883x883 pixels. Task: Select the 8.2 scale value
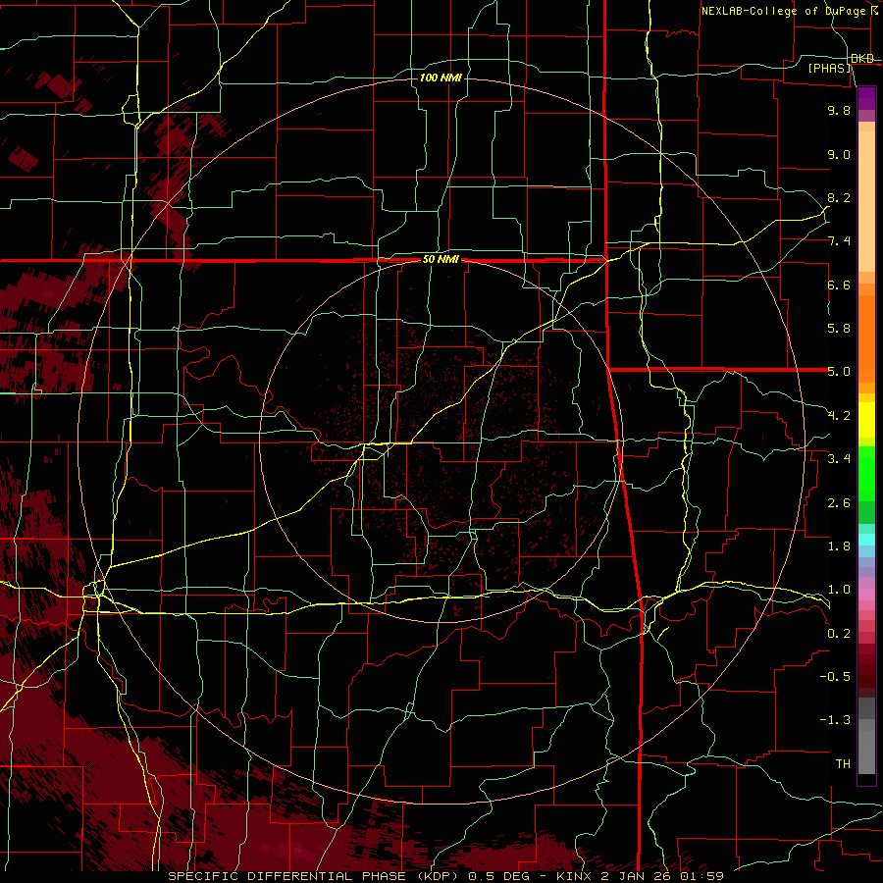[x=839, y=197]
